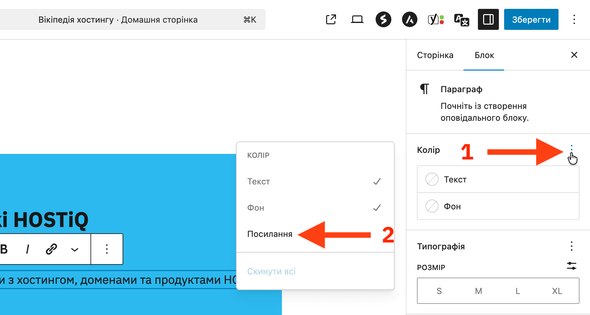Image resolution: width=590 pixels, height=315 pixels.
Task: Save the page with Зберегти
Action: click(x=531, y=19)
